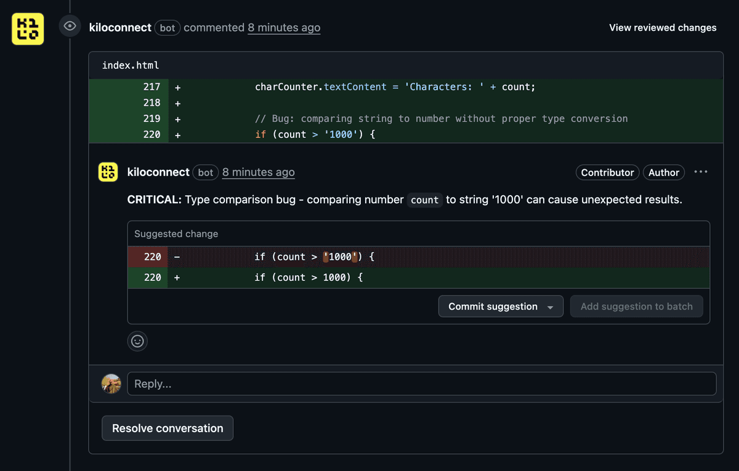Click Resolve conversation button
The height and width of the screenshot is (471, 739).
click(168, 429)
